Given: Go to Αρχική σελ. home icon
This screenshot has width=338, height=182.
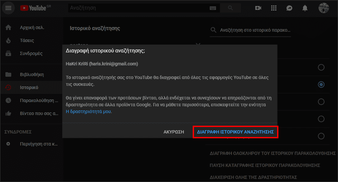Looking at the screenshot, I should click(9, 27).
